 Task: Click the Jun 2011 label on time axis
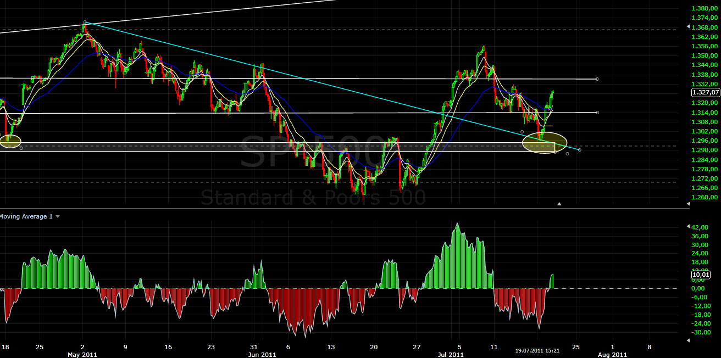tap(261, 354)
